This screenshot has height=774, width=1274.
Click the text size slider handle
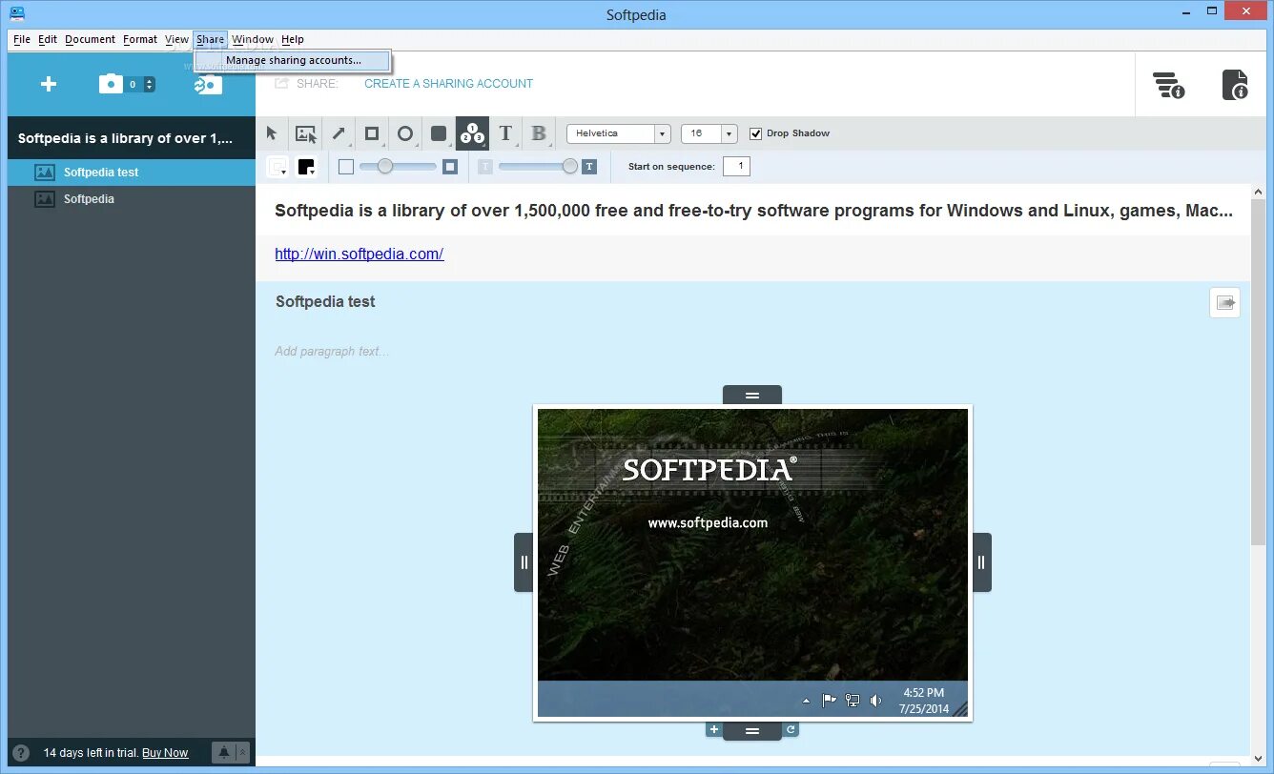coord(570,166)
